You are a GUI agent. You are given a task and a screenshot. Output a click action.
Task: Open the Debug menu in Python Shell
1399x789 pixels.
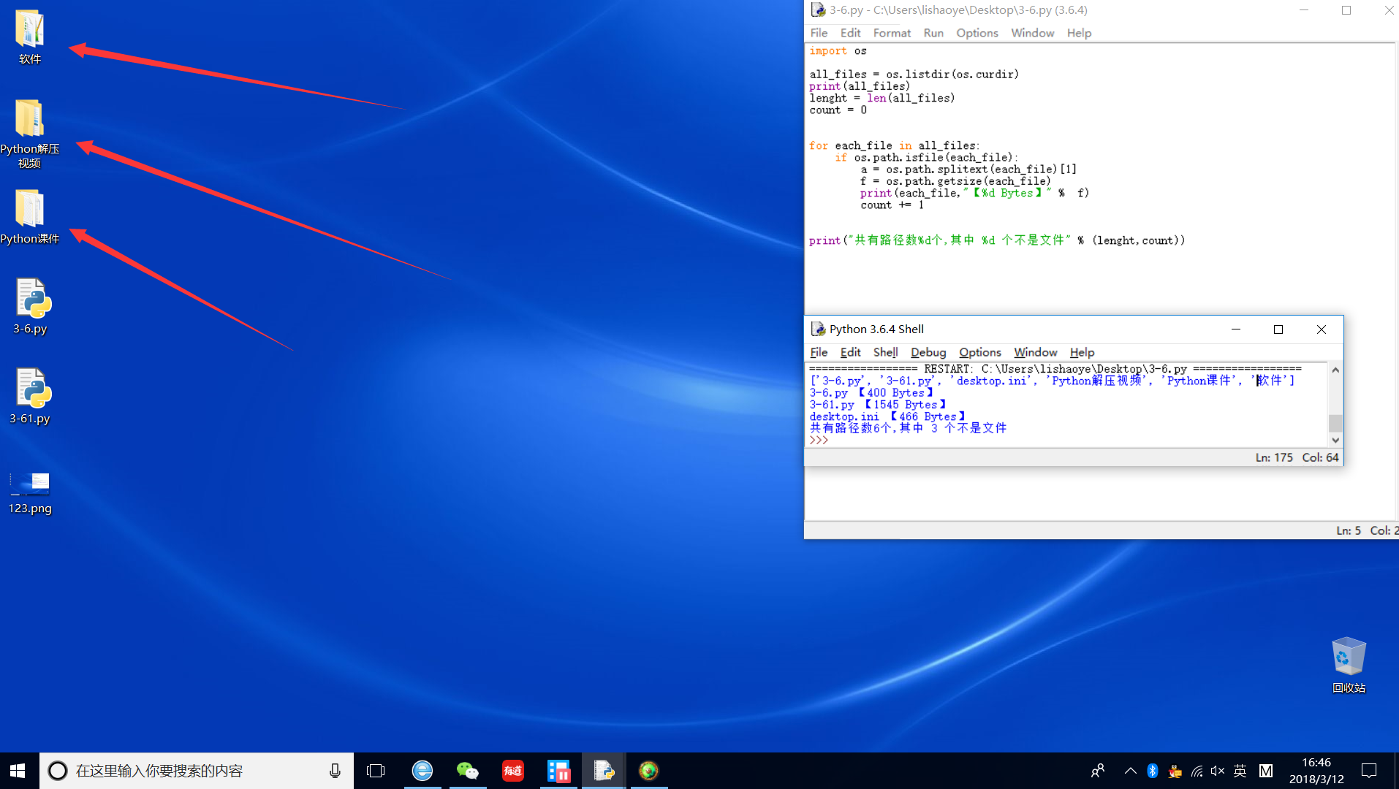[x=928, y=352]
